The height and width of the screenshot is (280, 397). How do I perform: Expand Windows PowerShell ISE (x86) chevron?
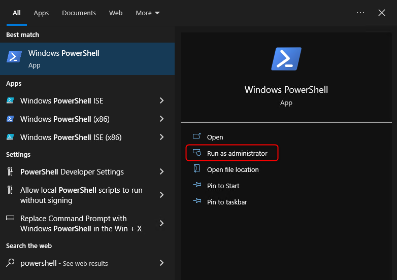pos(161,137)
